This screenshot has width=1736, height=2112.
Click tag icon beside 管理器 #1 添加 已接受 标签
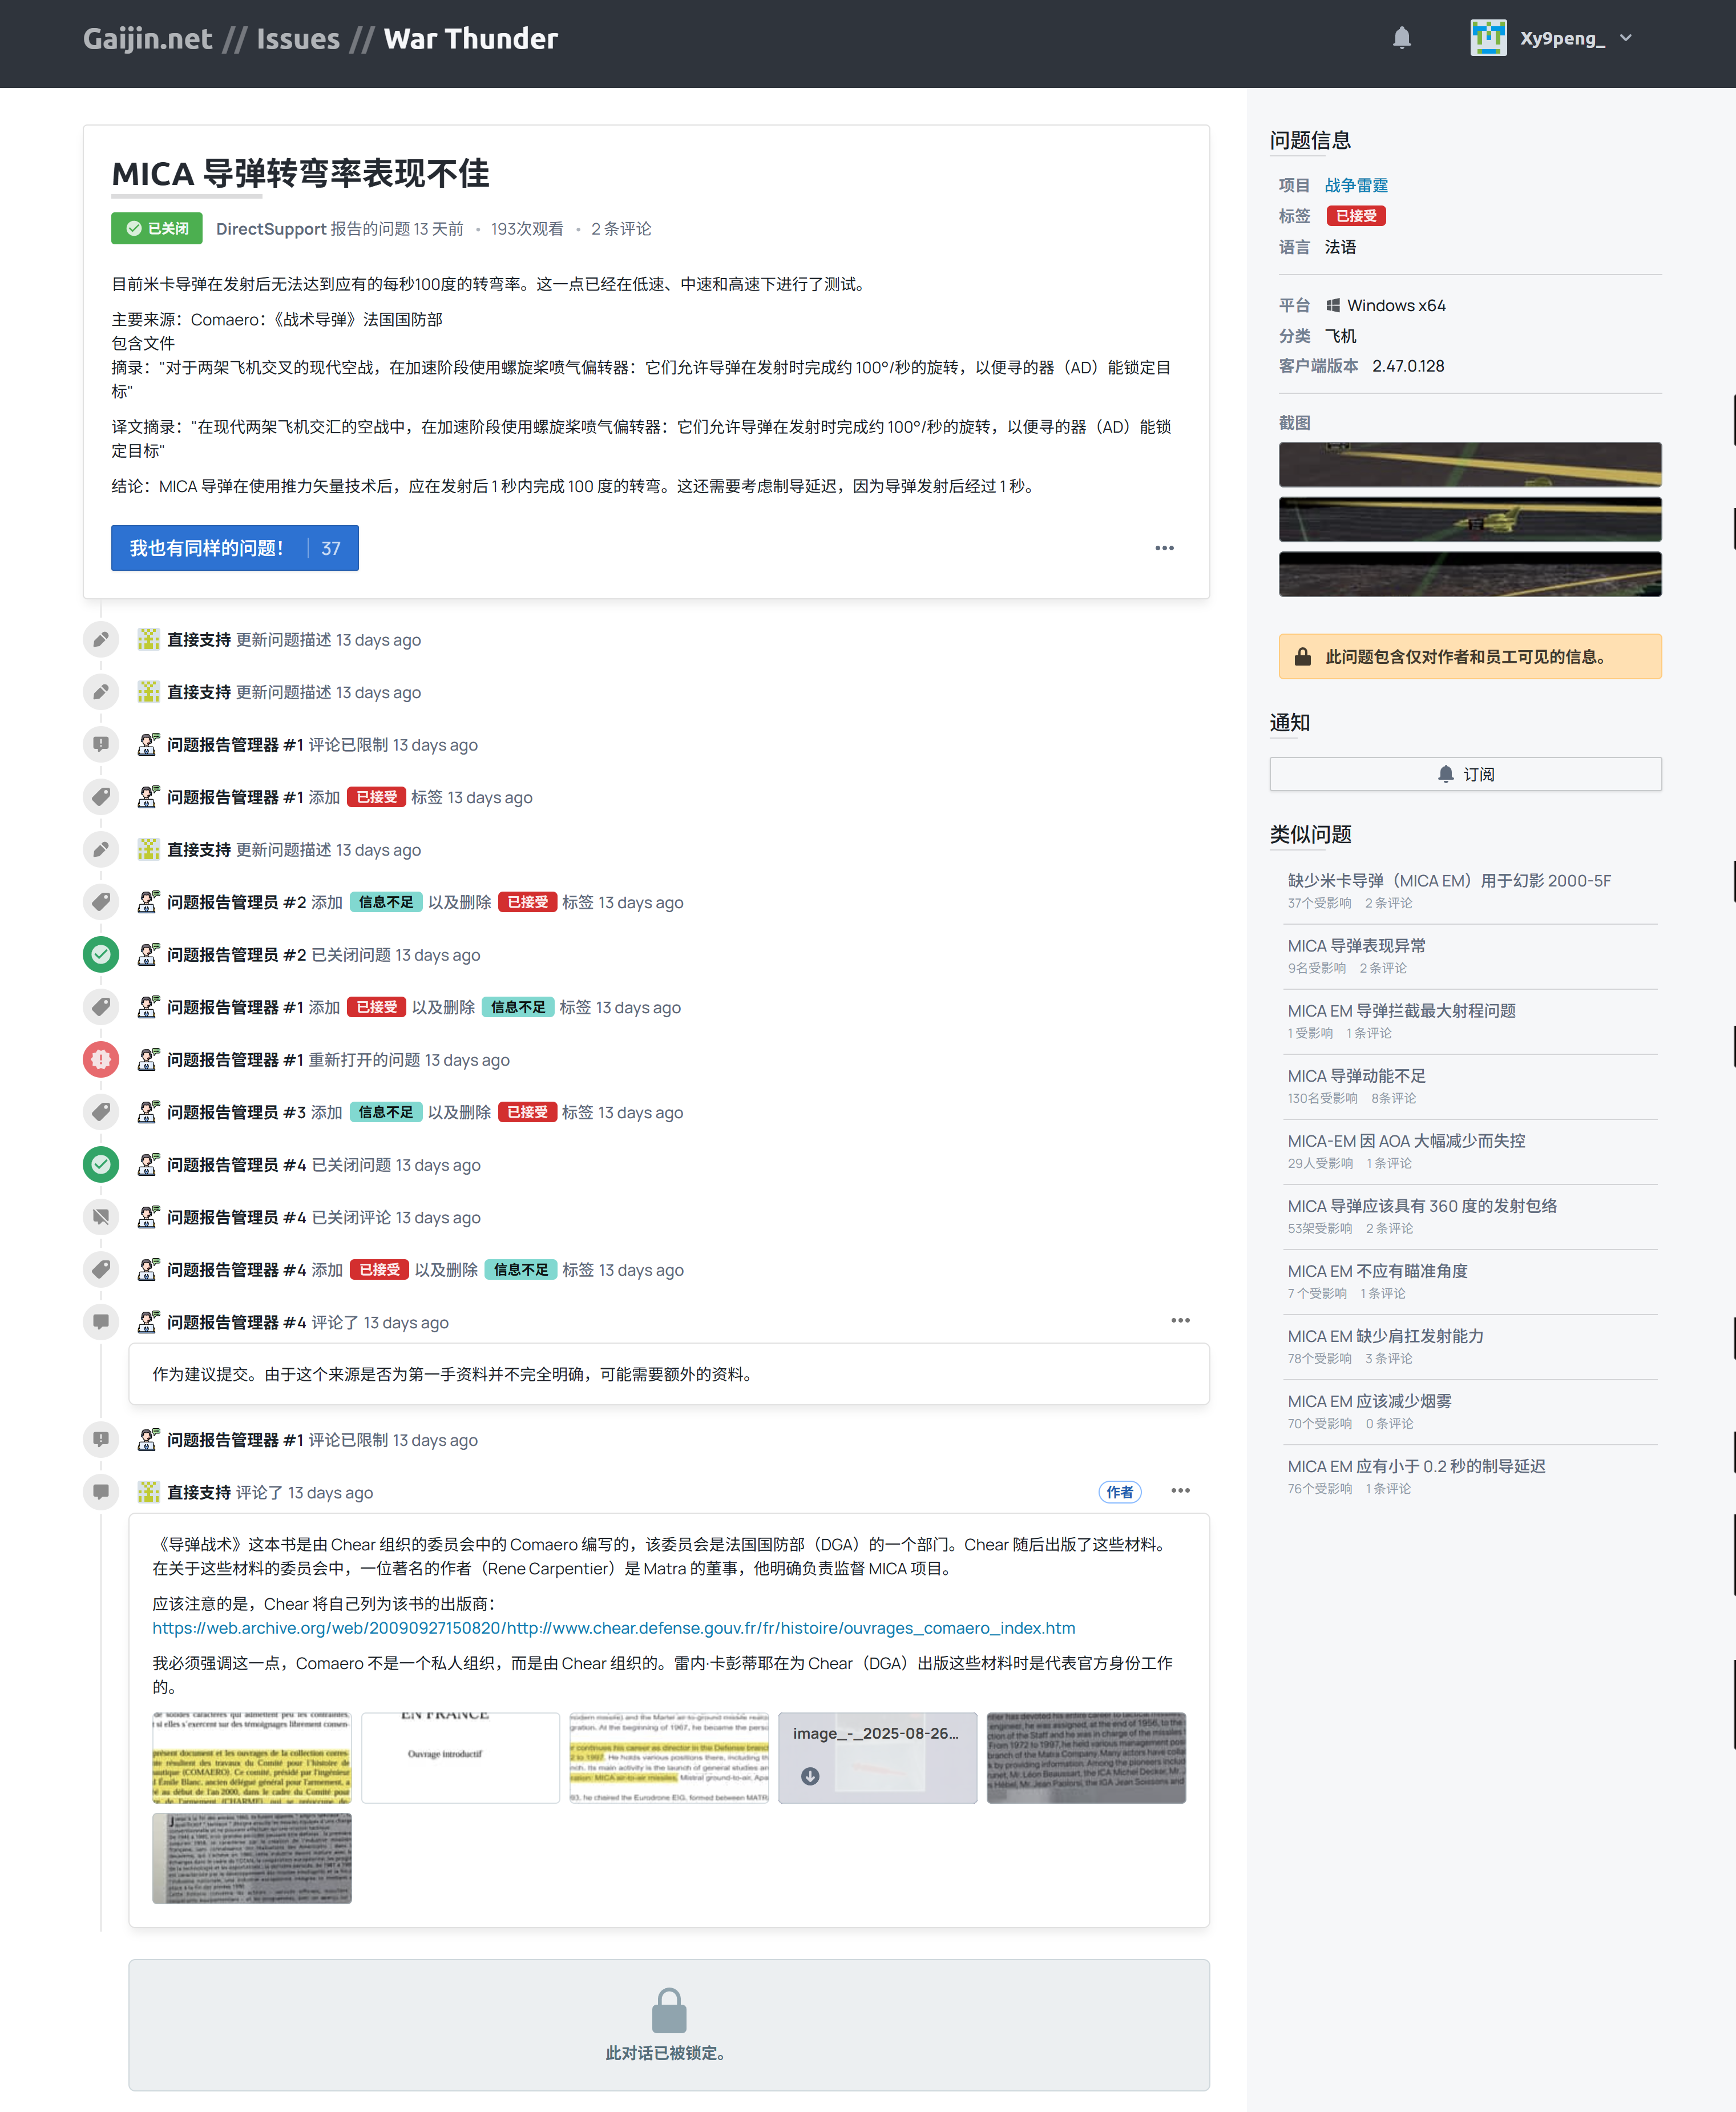tap(101, 796)
